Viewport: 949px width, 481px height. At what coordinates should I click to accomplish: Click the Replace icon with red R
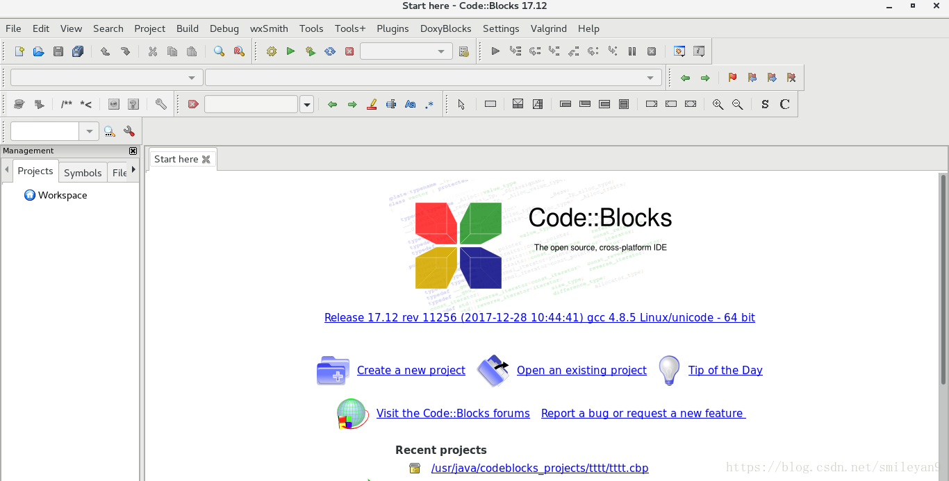[238, 51]
